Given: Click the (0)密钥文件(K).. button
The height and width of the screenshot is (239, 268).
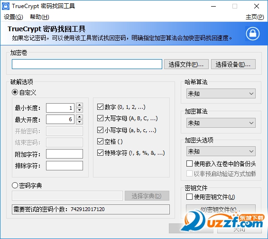Looking at the screenshot, I should coord(221,210).
